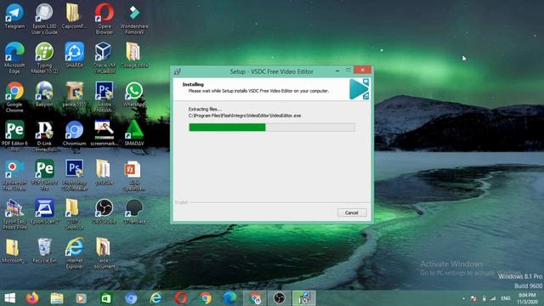
Task: Select Internet Explorer desktop shortcut
Action: click(x=74, y=253)
